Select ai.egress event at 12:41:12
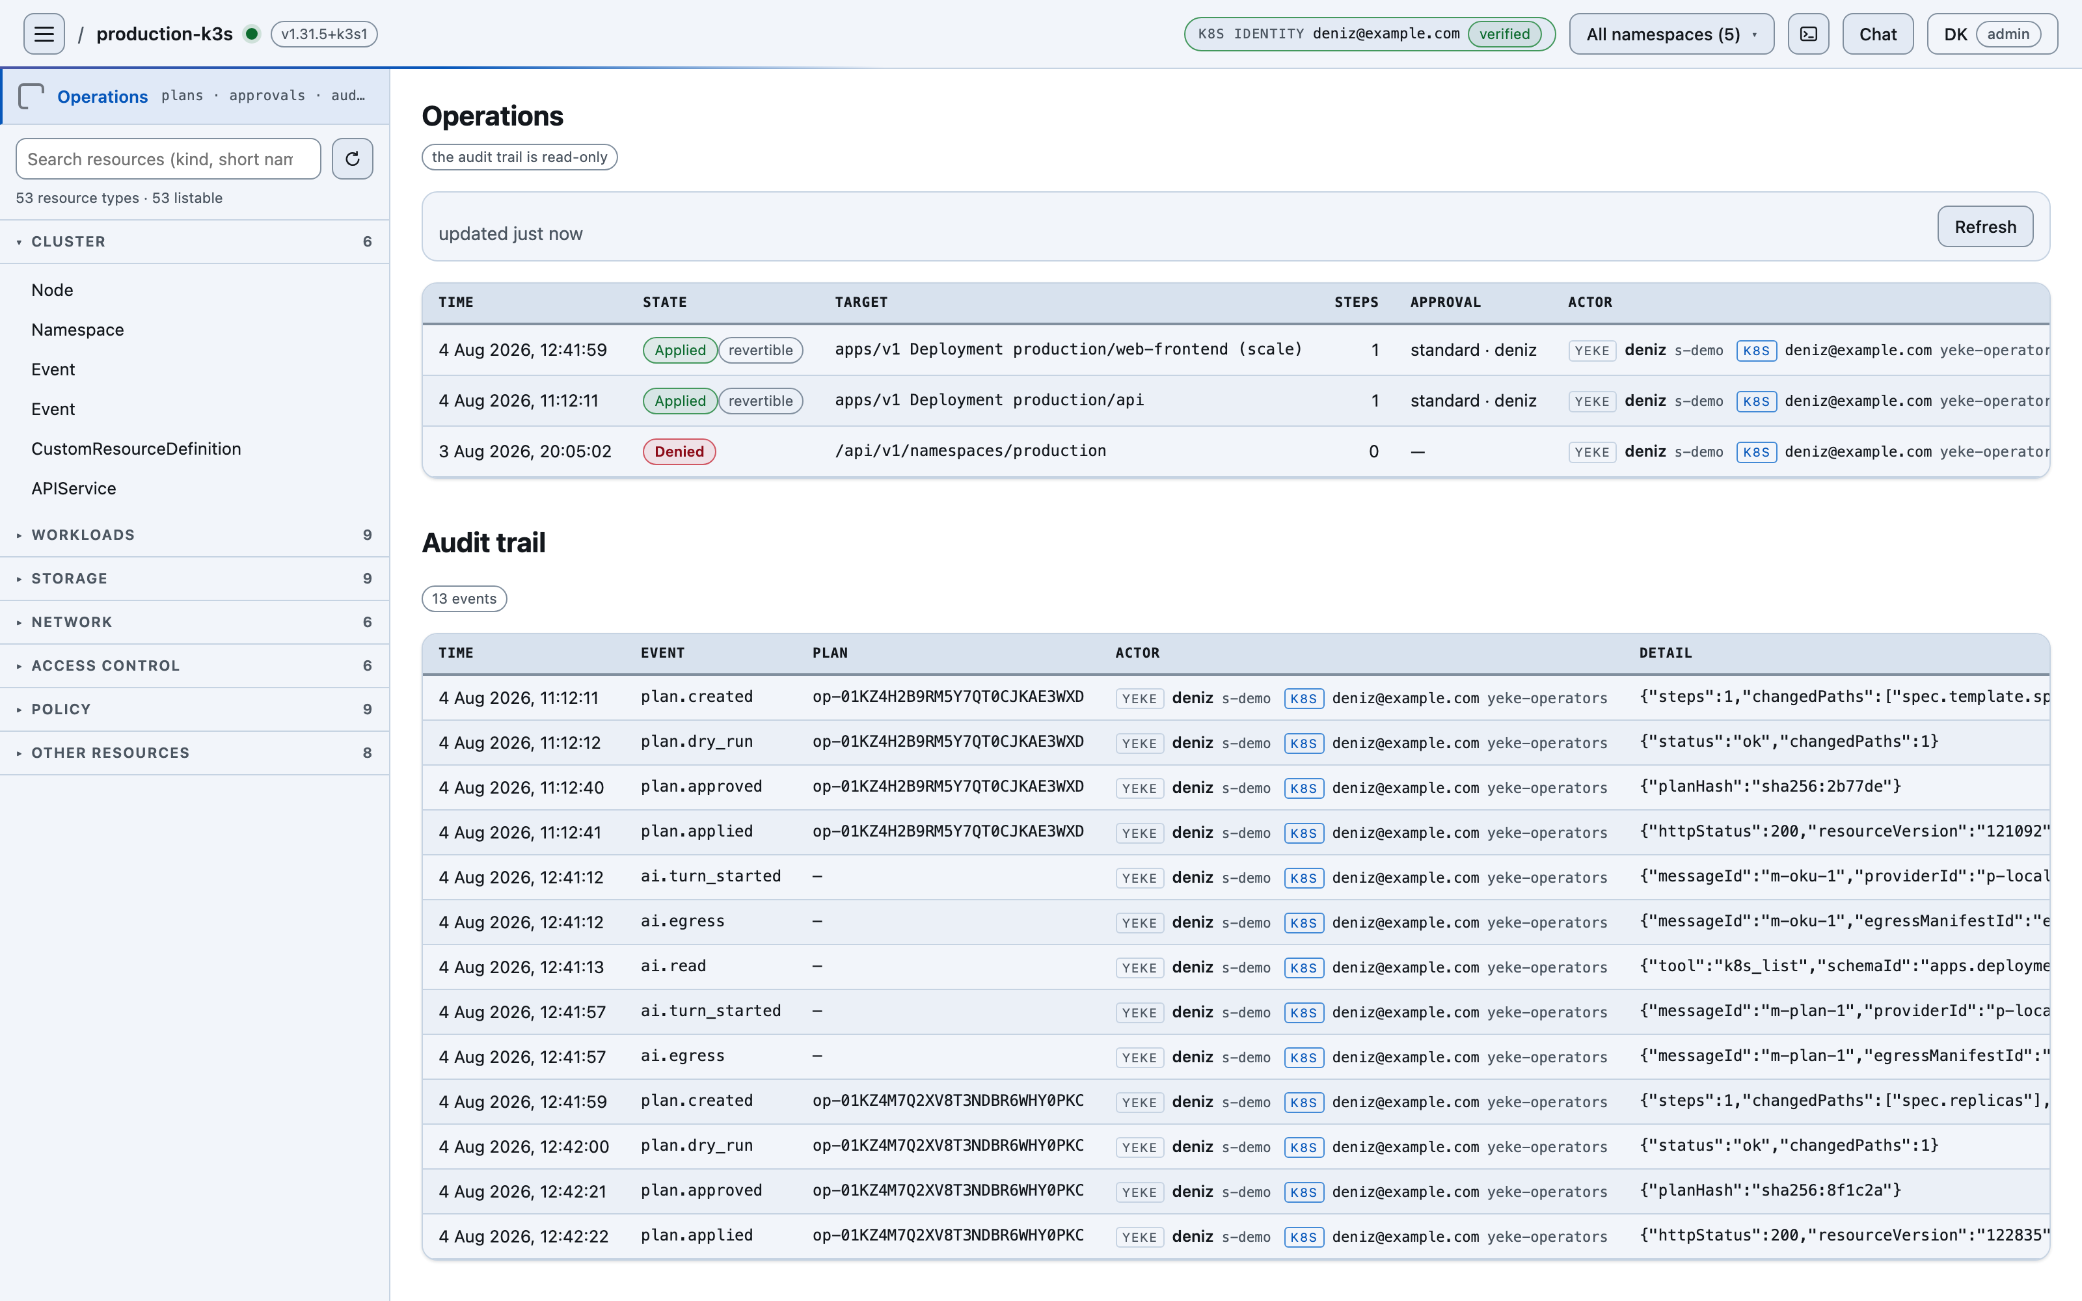 (683, 922)
